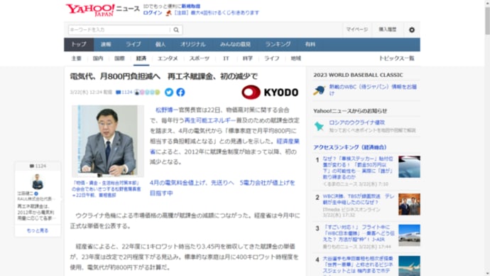This screenshot has height=276, width=490.
Task: Select the トップ tab
Action: [79, 44]
